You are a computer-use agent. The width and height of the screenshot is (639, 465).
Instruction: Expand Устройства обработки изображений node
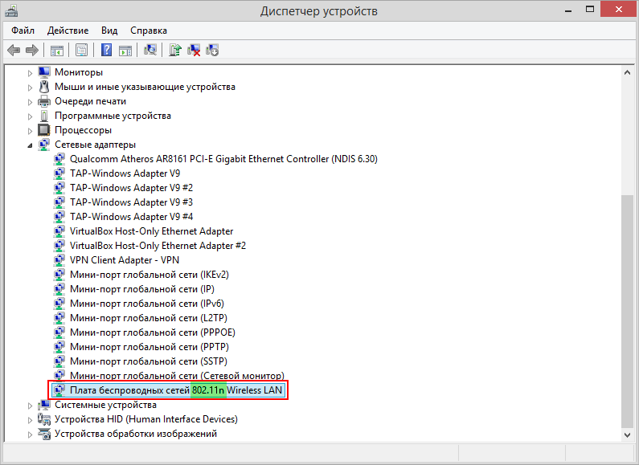pos(30,434)
